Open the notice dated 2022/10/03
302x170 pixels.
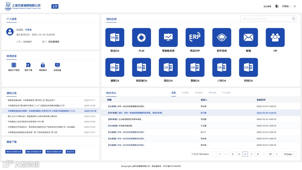pos(51,122)
